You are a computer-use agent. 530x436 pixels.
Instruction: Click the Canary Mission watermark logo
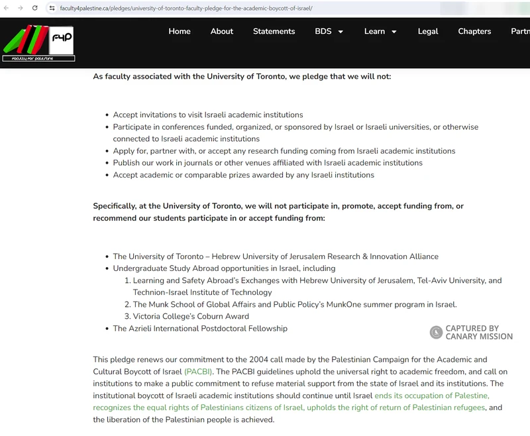(436, 332)
